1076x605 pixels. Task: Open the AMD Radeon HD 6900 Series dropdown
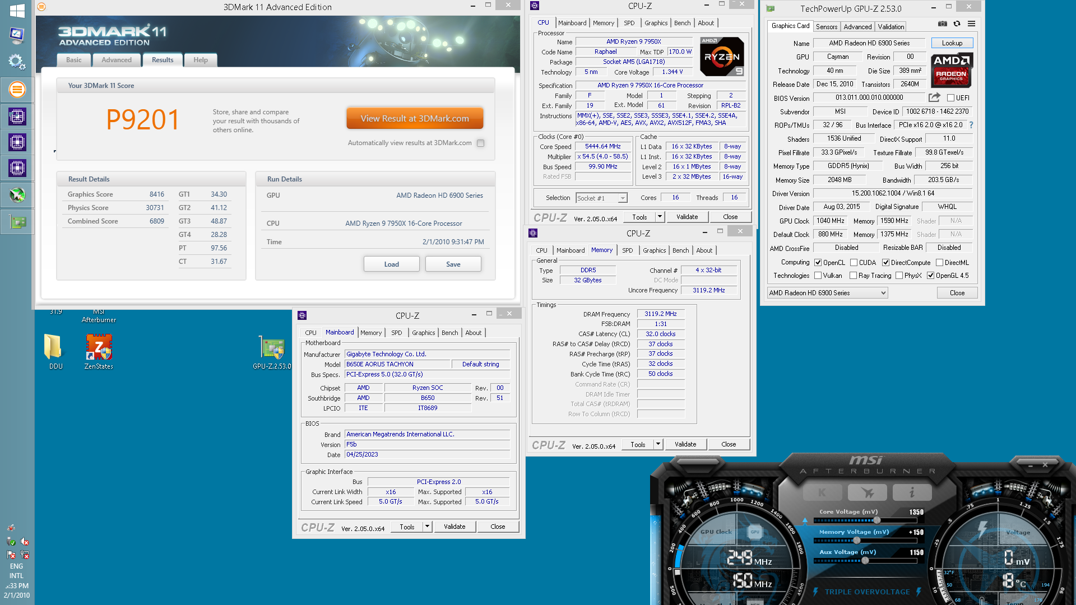click(827, 292)
